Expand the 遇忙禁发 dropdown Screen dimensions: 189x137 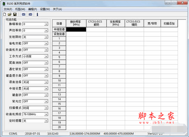[46, 69]
